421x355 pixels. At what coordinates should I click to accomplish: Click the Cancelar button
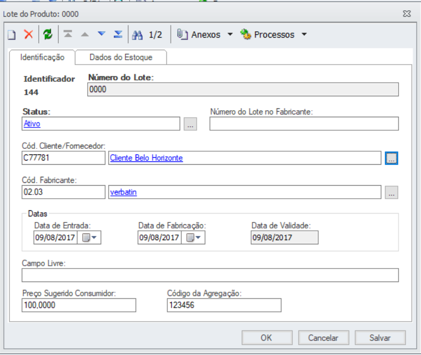click(324, 338)
